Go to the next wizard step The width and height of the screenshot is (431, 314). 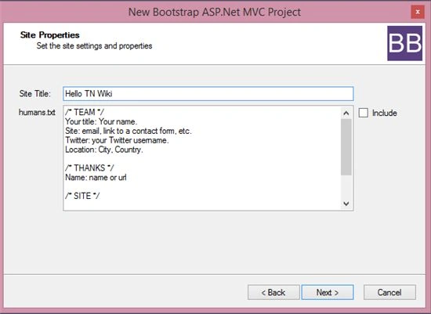[328, 292]
